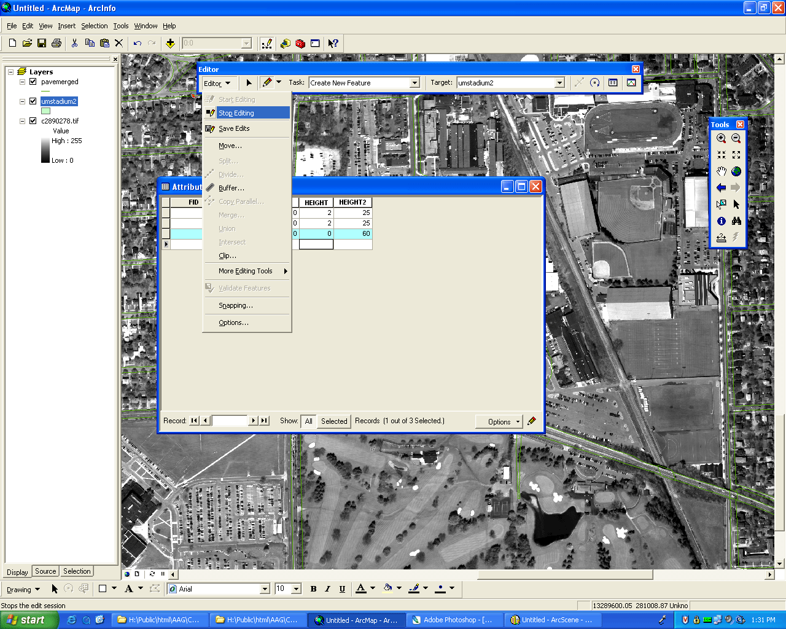Select the Pan hand tool
The image size is (786, 629).
[x=721, y=171]
